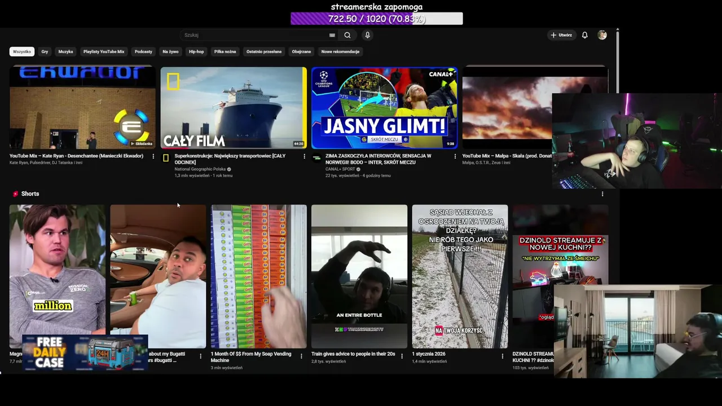Go to CANAL+ SPORT channel name
The image size is (722, 406).
click(x=341, y=169)
